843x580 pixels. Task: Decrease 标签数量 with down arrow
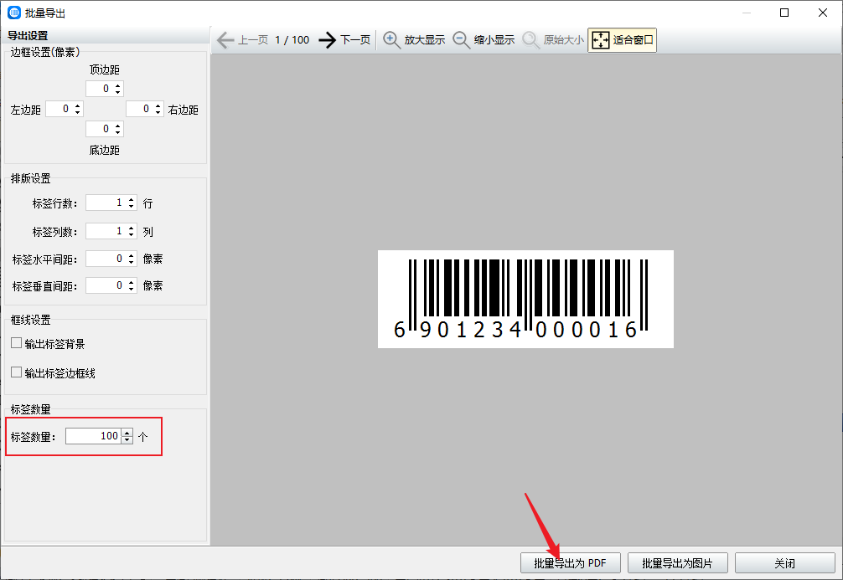click(x=127, y=440)
